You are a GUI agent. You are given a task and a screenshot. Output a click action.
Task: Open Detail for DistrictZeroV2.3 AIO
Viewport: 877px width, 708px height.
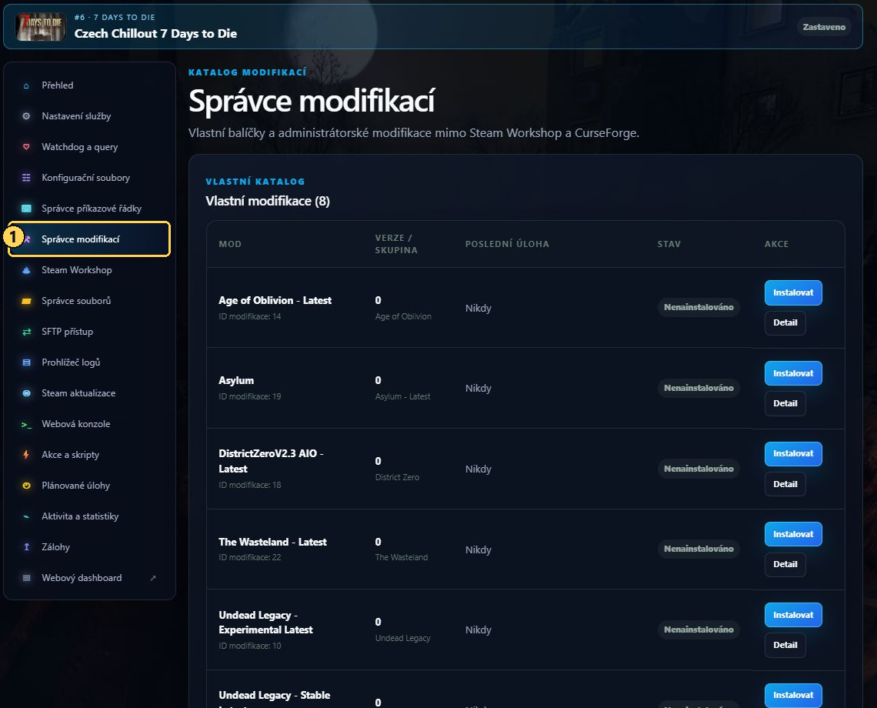(x=785, y=484)
